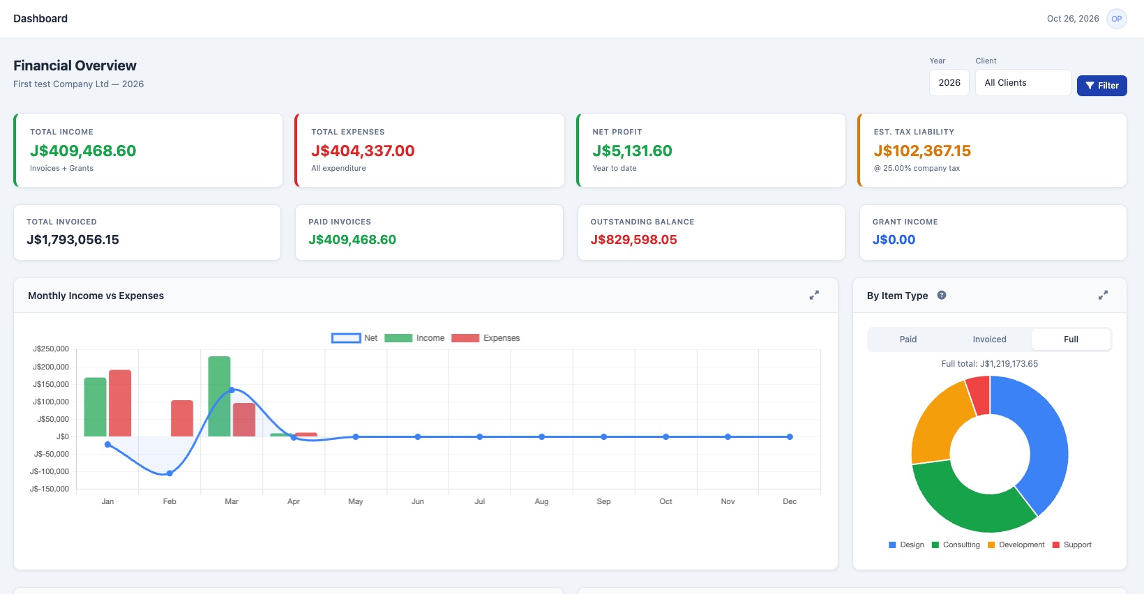1144x594 pixels.
Task: Click the Development legend color swatch
Action: click(991, 545)
